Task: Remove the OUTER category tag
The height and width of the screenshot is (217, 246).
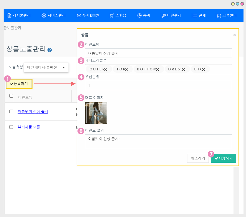Action: (x=106, y=70)
